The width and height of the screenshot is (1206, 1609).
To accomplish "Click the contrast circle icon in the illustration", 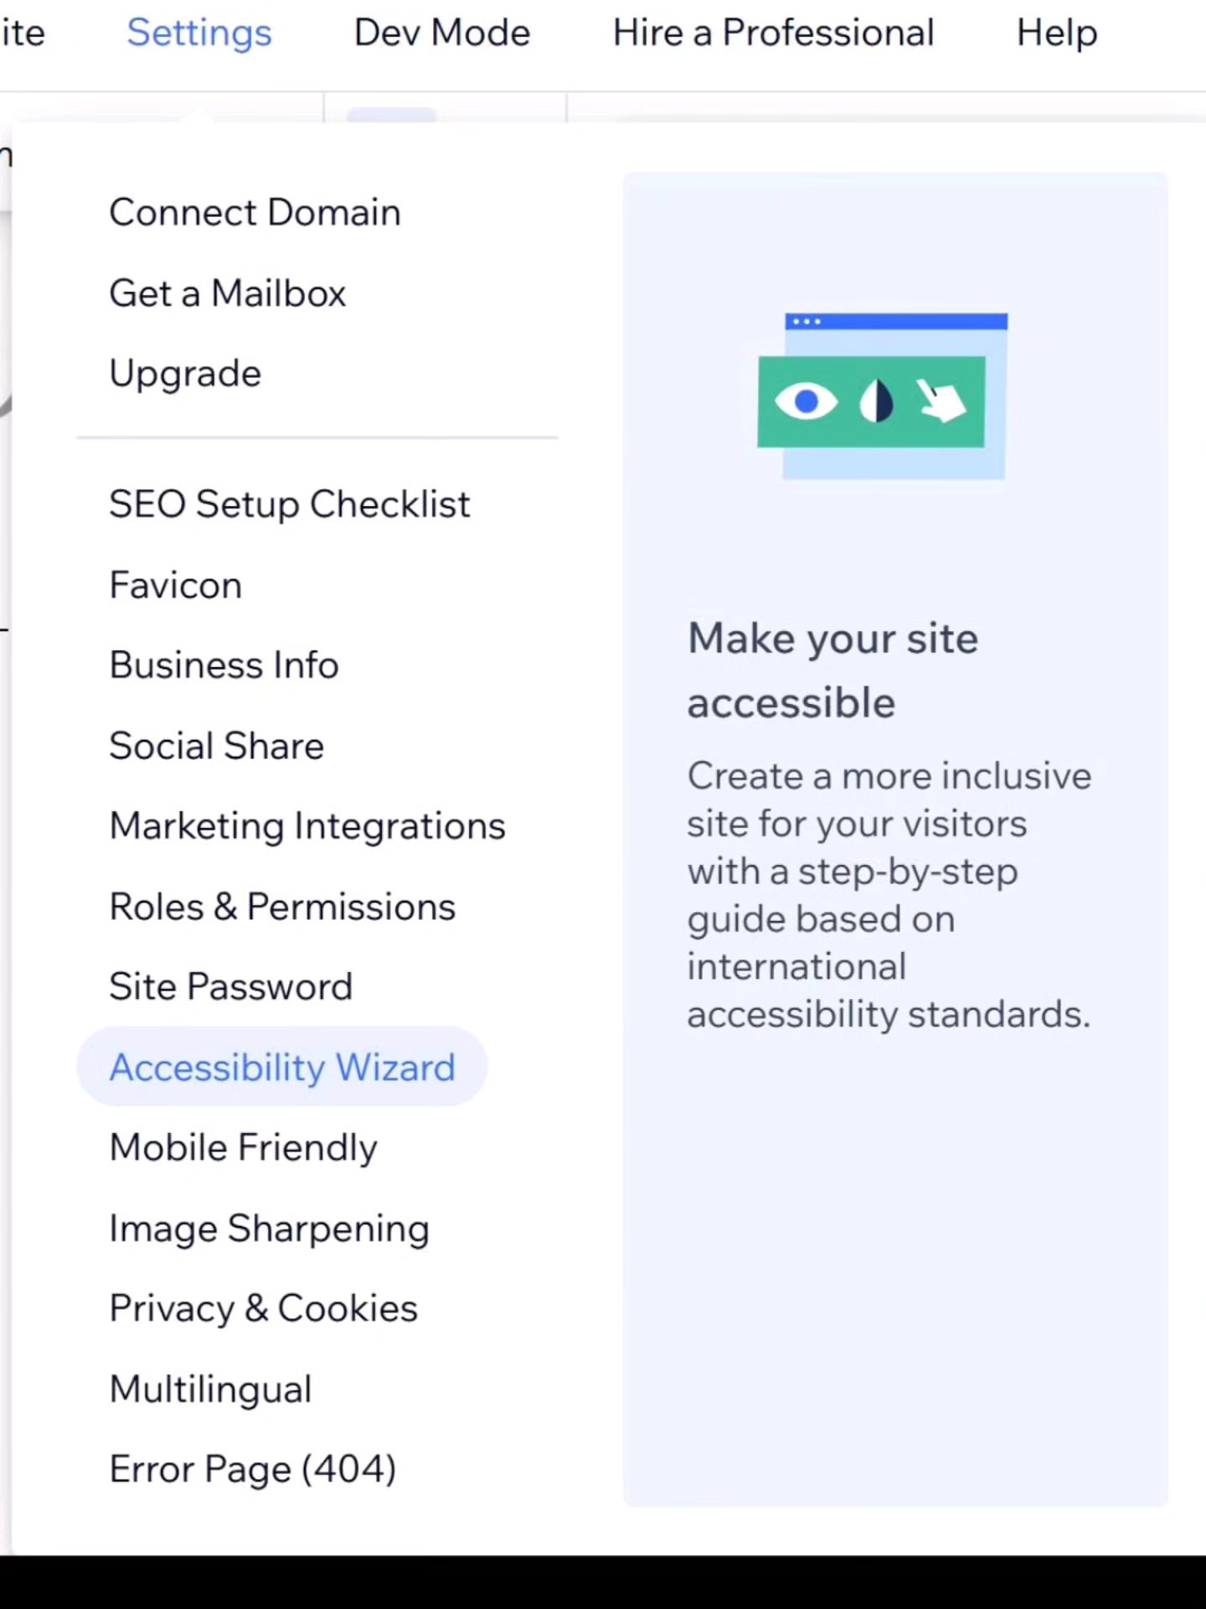I will 876,401.
